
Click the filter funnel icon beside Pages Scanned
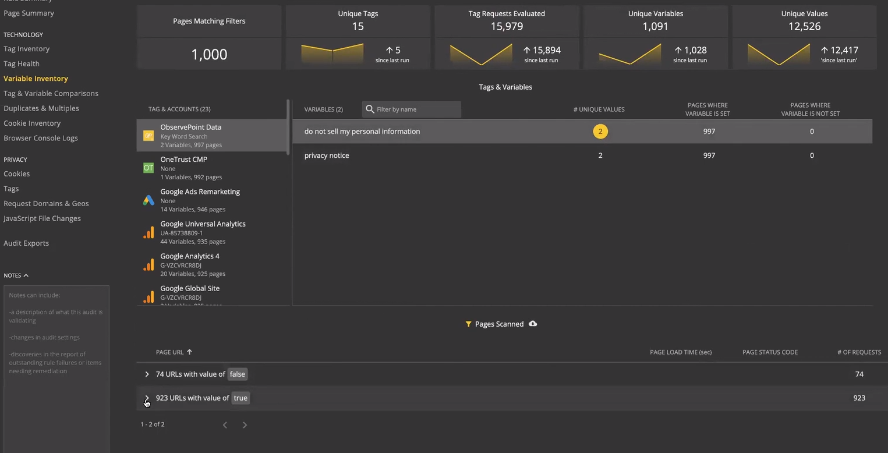point(468,324)
